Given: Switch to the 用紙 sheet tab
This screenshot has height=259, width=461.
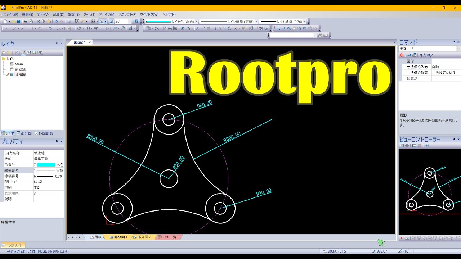Looking at the screenshot, I should (96, 237).
